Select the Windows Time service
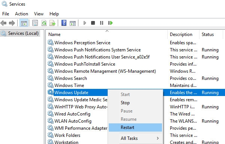This screenshot has width=225, height=144. tap(69, 85)
